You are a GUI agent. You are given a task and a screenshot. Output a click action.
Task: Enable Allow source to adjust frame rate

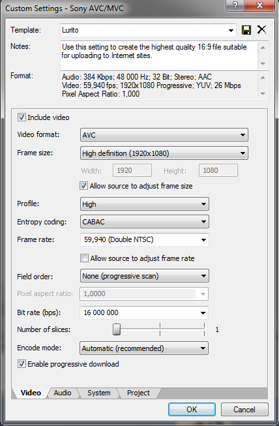[x=84, y=258]
